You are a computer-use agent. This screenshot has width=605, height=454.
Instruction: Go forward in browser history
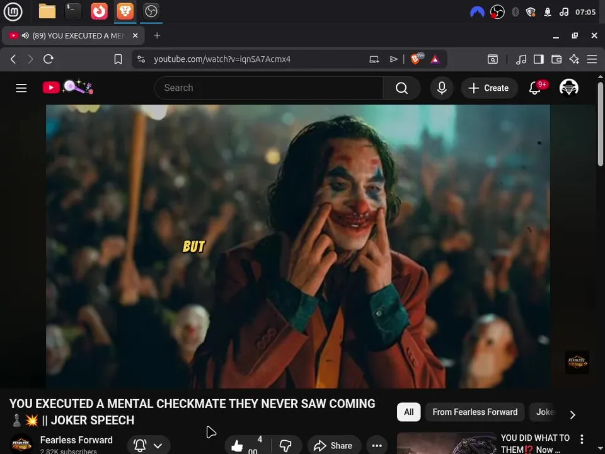(x=30, y=59)
